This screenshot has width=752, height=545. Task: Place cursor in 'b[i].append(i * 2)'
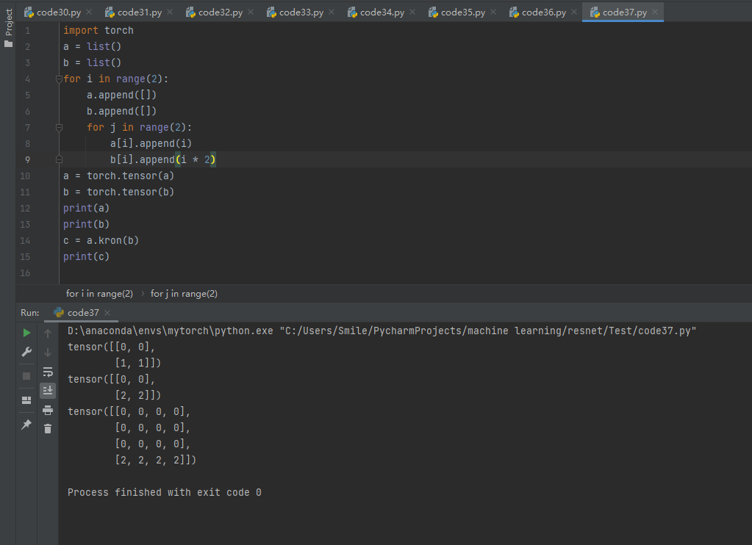(x=163, y=159)
